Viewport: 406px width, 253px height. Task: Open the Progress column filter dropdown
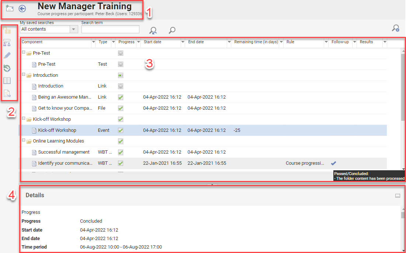(x=139, y=42)
